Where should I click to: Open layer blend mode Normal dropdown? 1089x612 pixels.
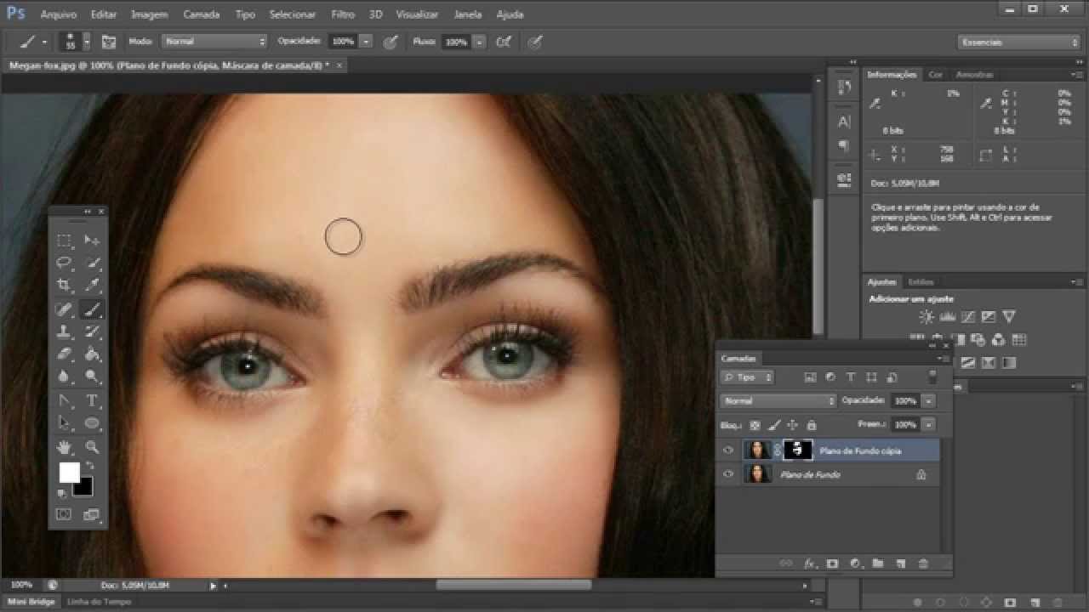coord(778,400)
